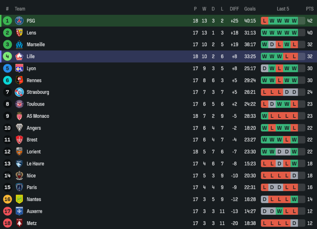317x229 pixels.
Task: Click the Lille club crest
Action: [19, 56]
